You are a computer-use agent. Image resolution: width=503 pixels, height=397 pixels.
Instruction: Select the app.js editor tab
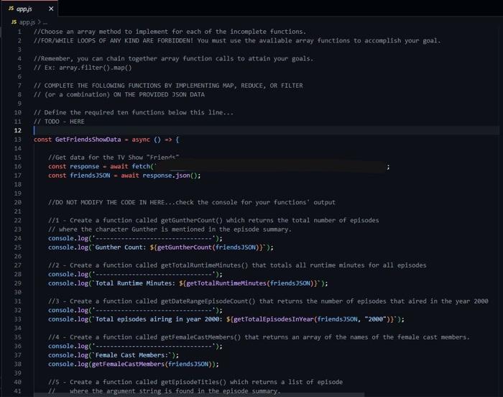[29, 9]
